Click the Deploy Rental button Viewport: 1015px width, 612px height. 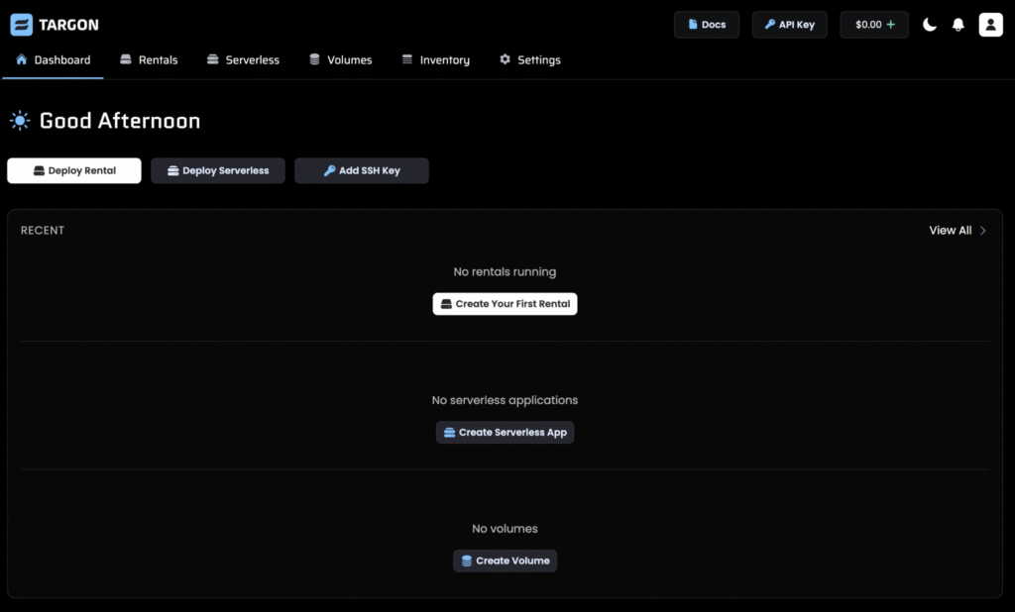74,170
